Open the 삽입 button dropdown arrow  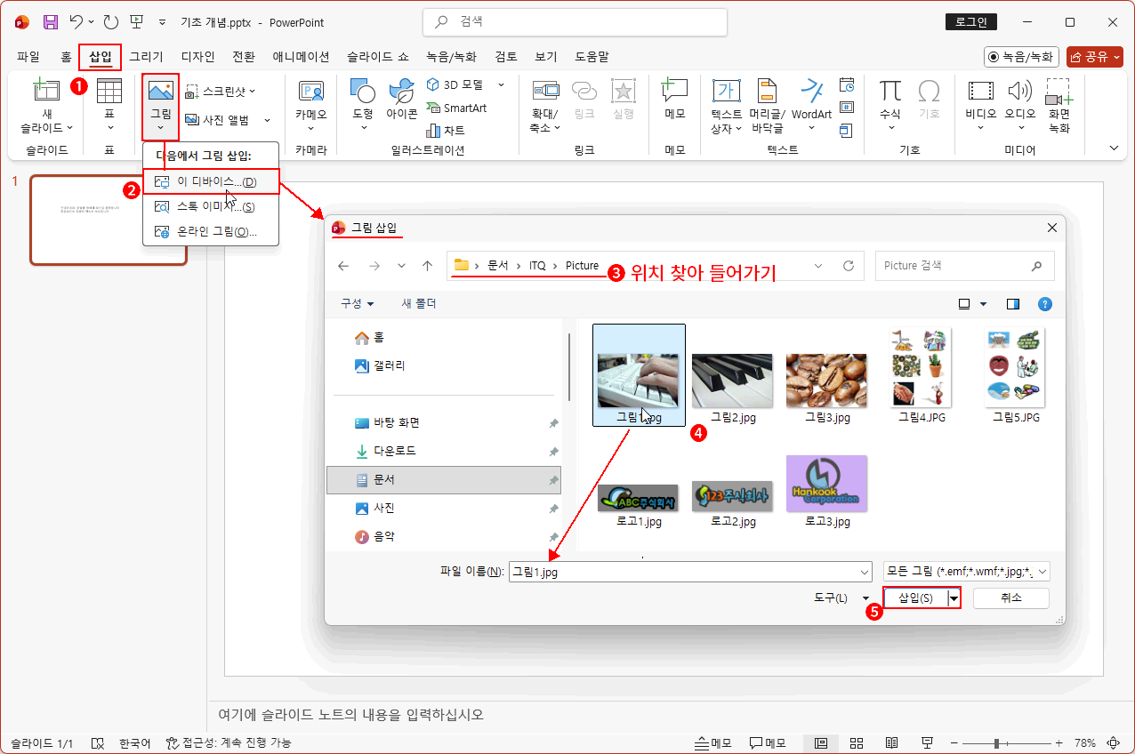click(x=954, y=598)
